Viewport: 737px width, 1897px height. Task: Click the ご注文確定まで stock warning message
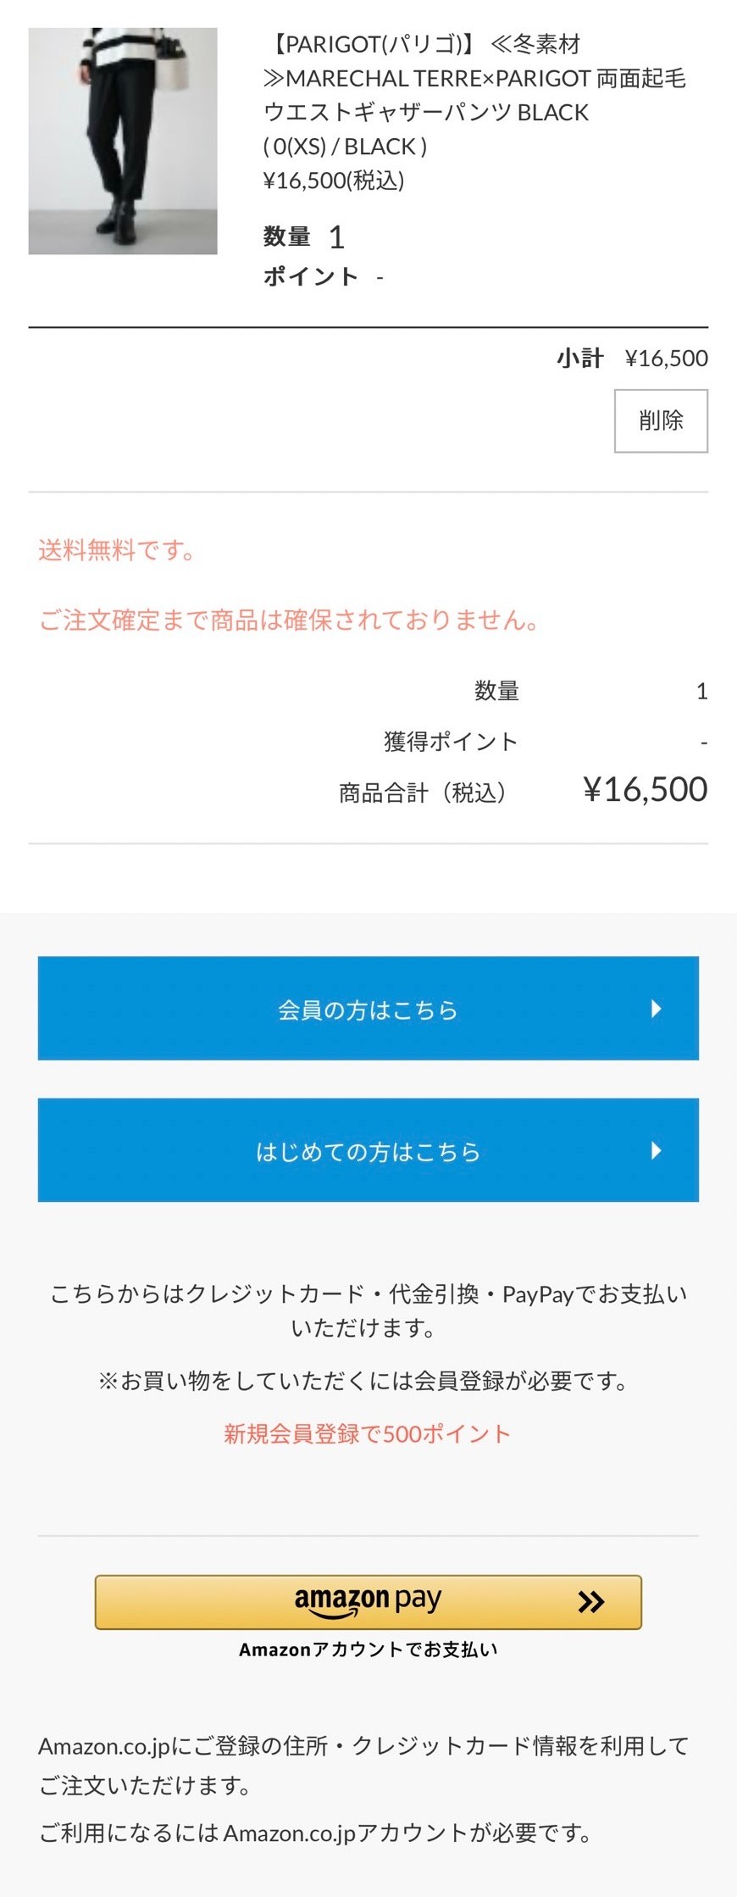tap(289, 620)
